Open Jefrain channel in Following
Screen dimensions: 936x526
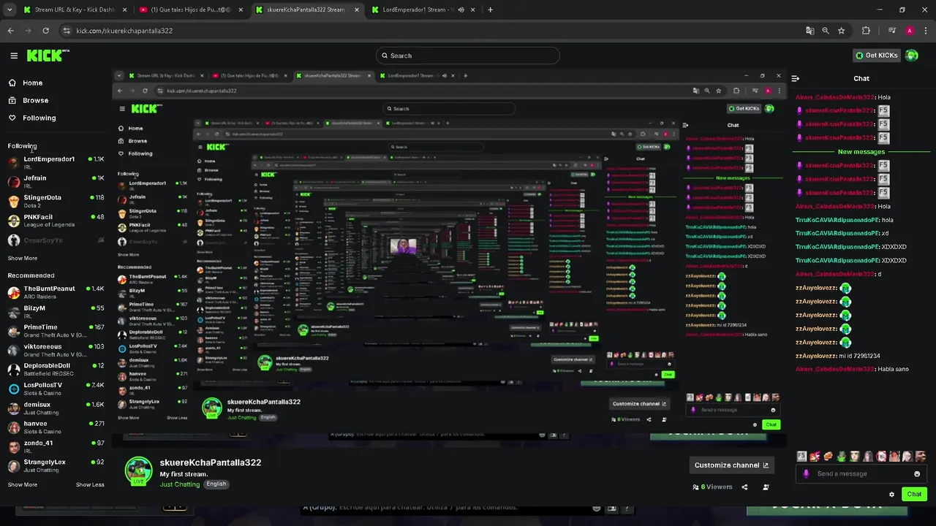tap(56, 181)
